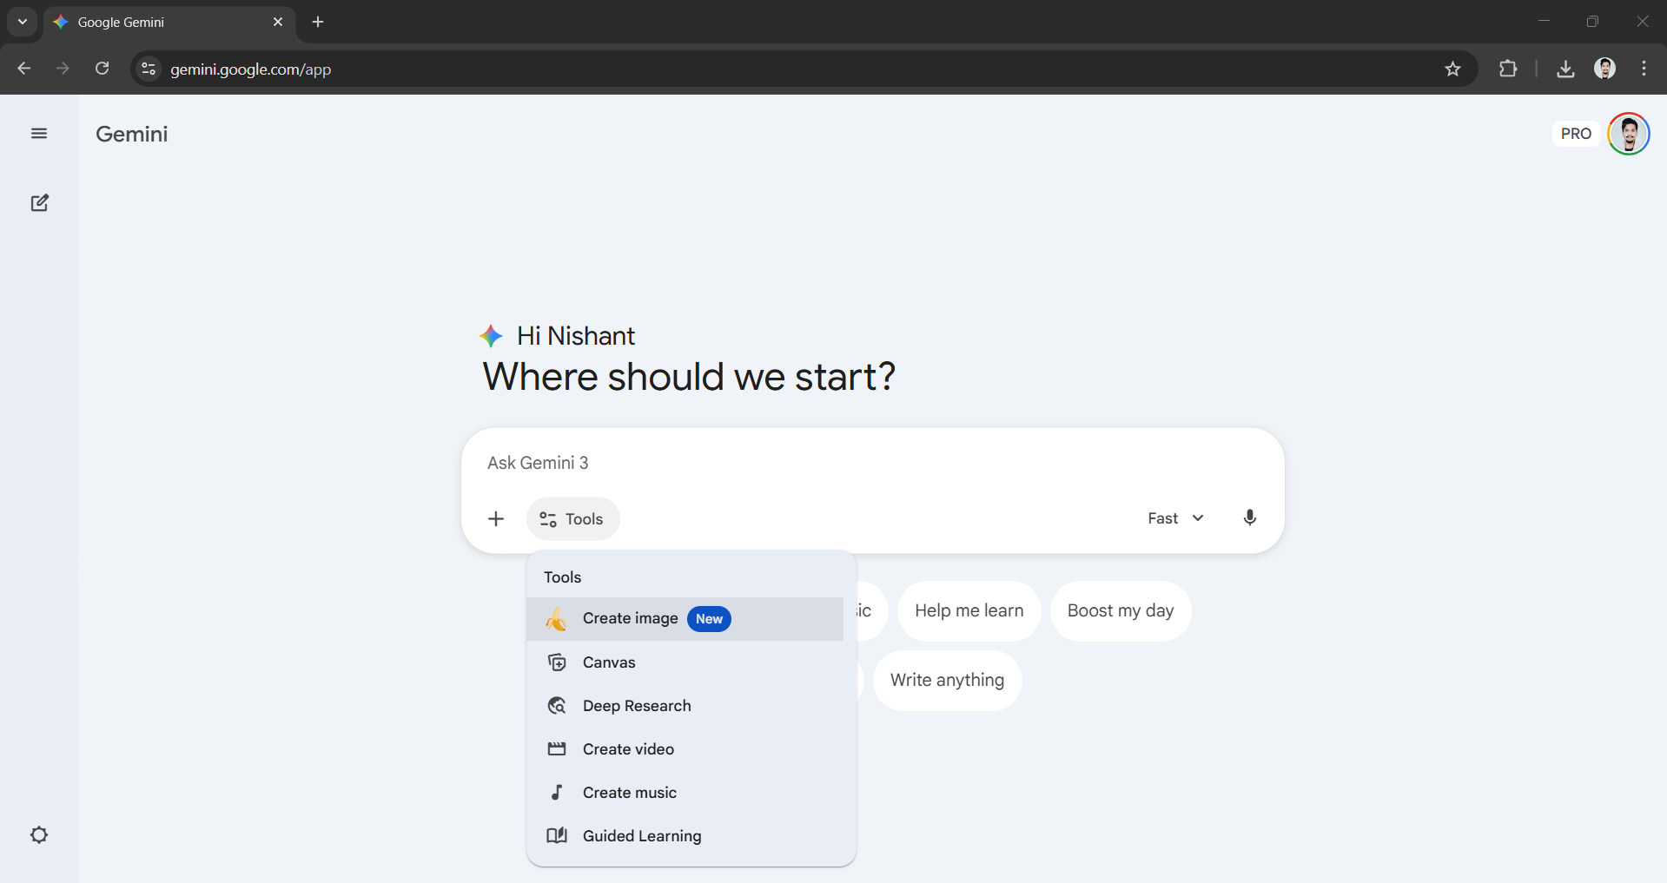Click the Tools heading in the dropdown panel
The image size is (1667, 883).
[563, 577]
